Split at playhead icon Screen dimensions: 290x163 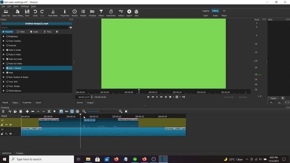coord(49,111)
